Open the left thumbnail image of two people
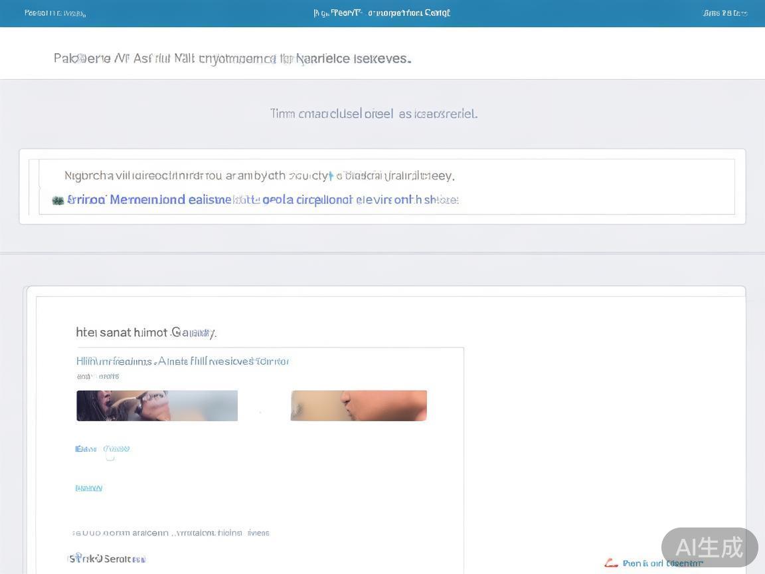Viewport: 765px width, 574px height. (x=157, y=405)
